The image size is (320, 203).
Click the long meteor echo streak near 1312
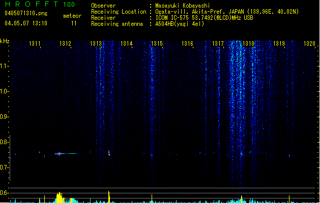[x=66, y=154]
